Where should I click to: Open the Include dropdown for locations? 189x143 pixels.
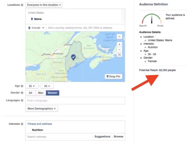(38, 28)
